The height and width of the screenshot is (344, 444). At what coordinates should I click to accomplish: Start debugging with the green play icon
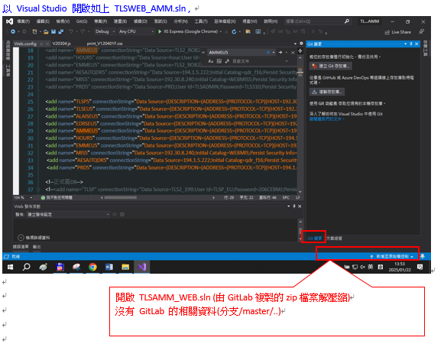[x=160, y=31]
